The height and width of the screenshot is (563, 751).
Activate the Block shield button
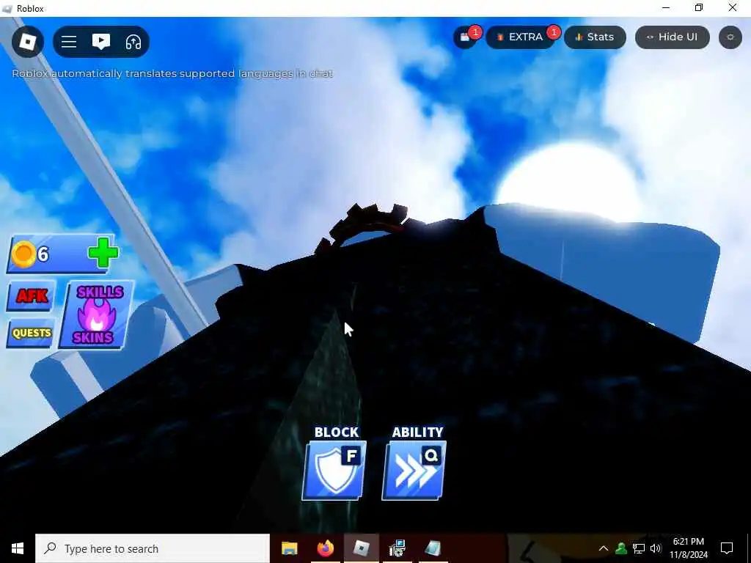(x=334, y=470)
